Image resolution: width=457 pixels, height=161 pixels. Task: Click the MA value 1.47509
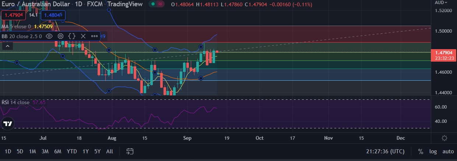(x=43, y=26)
